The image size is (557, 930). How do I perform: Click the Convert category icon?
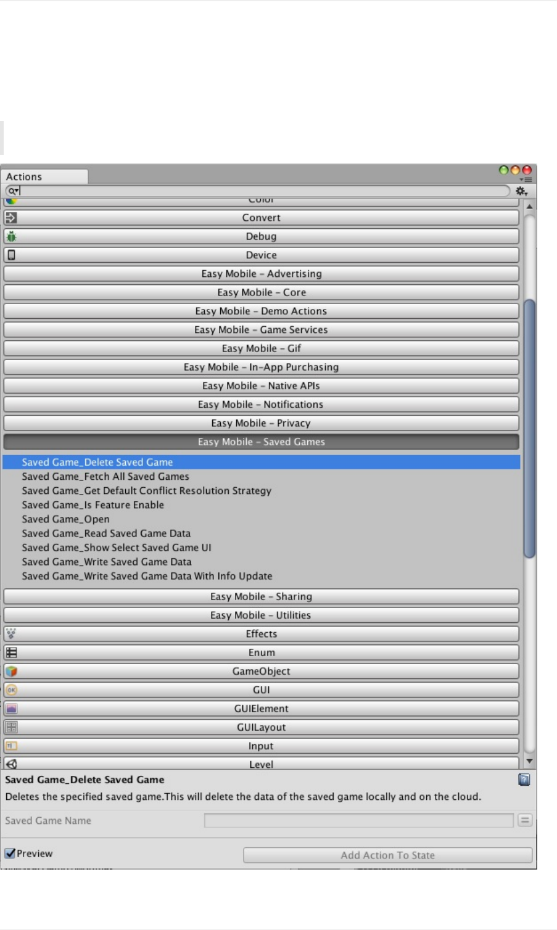point(11,218)
